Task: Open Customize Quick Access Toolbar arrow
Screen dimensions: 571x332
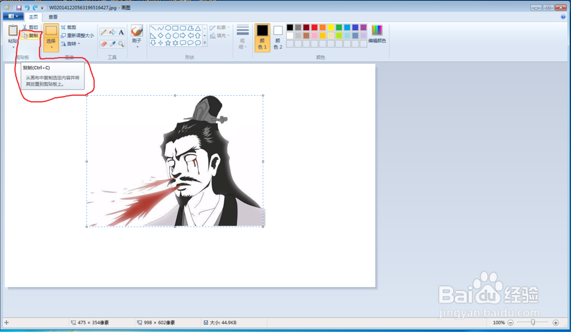Action: coord(42,8)
